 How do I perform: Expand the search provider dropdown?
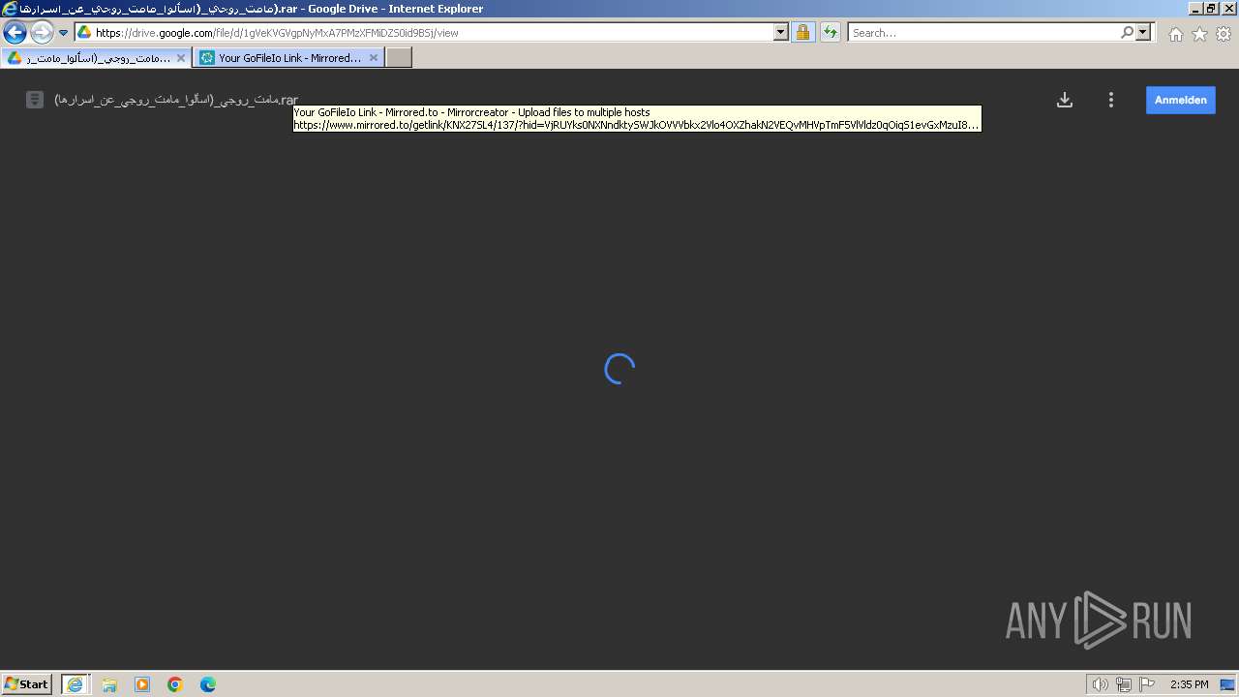(x=1143, y=32)
